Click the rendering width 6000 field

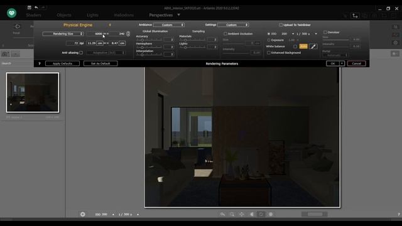point(95,34)
